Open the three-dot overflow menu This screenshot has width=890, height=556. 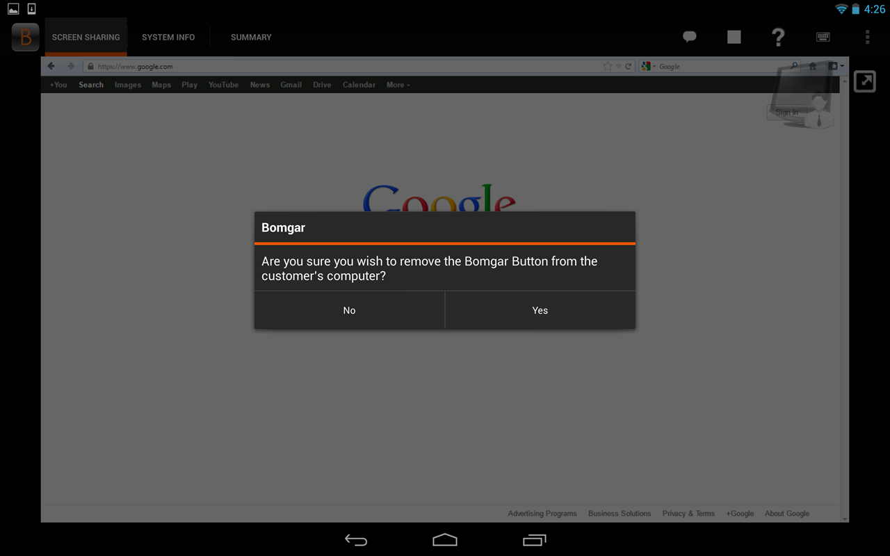click(x=867, y=37)
